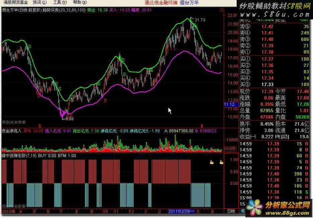Click the small red square icon at chart corner
Screen dimensions: 313x218
(221, 10)
